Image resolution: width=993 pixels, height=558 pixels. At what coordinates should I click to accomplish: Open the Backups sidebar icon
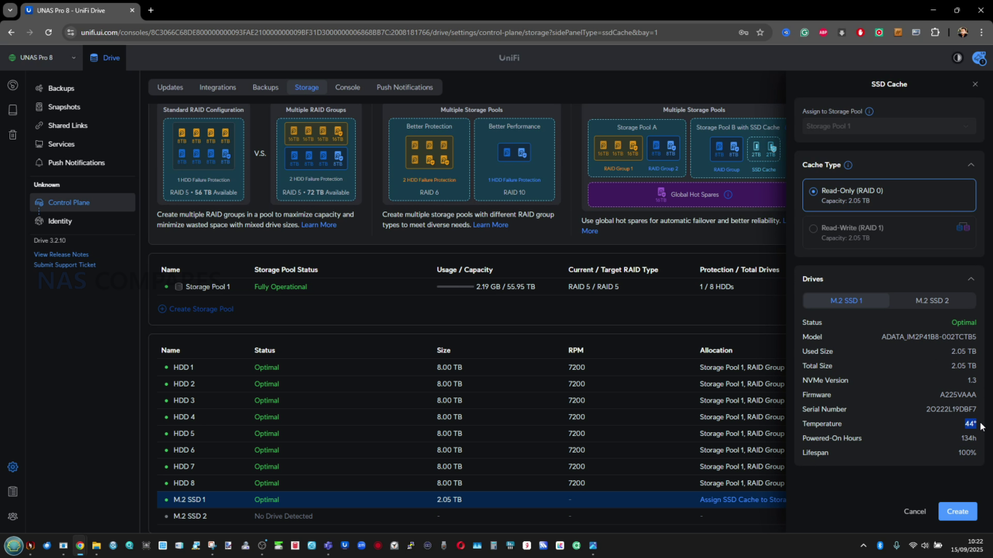pyautogui.click(x=39, y=89)
